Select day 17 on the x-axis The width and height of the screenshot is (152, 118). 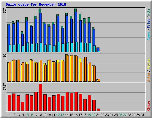tap(80, 115)
